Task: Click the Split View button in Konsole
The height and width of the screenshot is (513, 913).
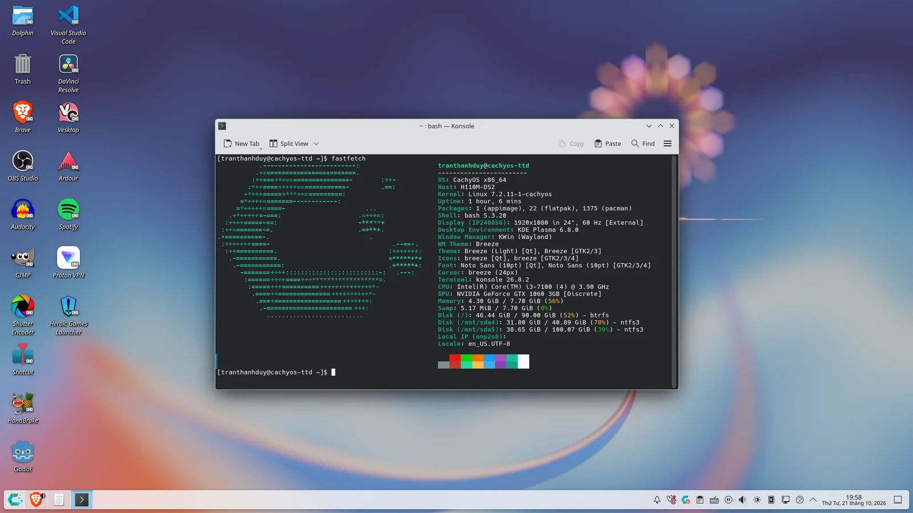Action: click(289, 144)
